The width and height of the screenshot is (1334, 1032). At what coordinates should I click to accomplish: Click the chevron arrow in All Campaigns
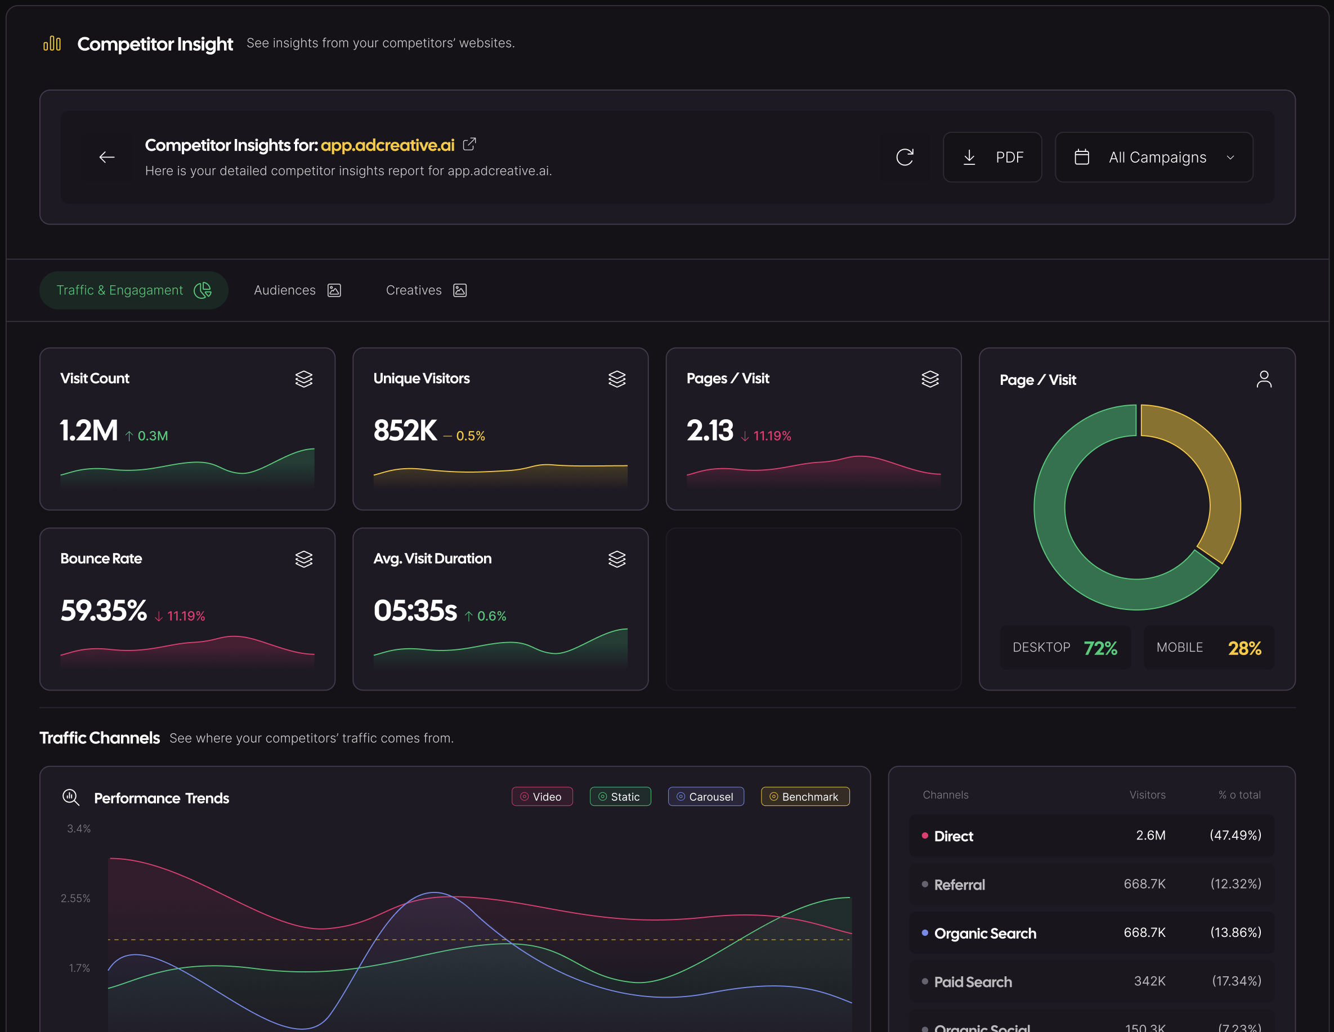(1230, 158)
